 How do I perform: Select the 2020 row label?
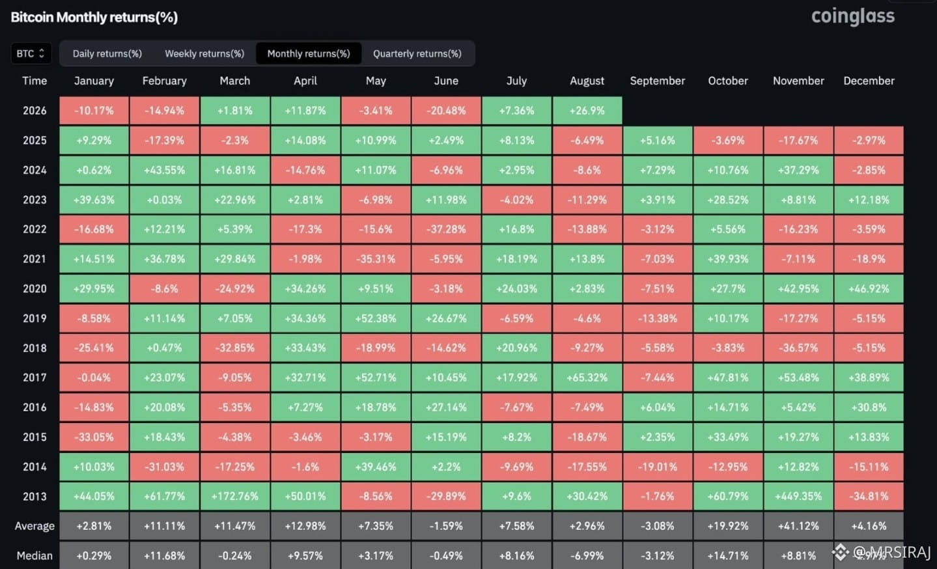[x=35, y=288]
